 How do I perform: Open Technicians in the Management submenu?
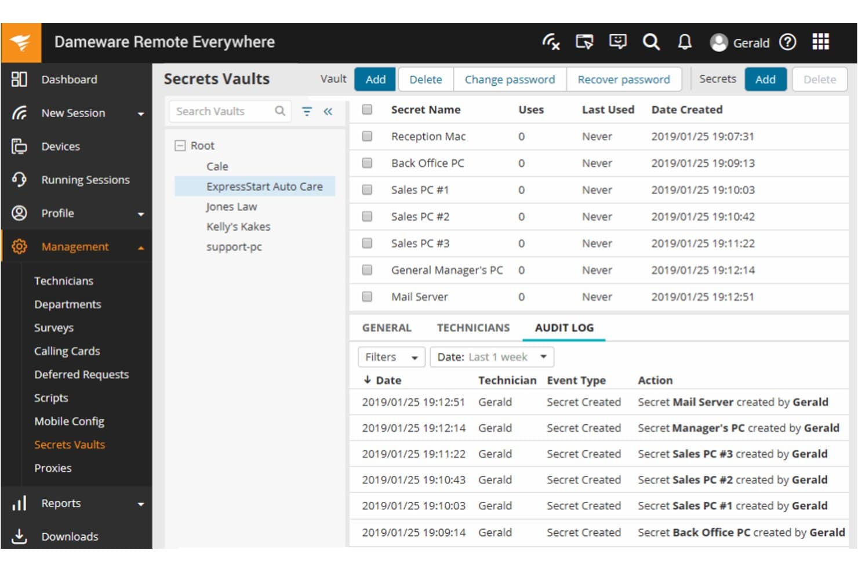64,280
